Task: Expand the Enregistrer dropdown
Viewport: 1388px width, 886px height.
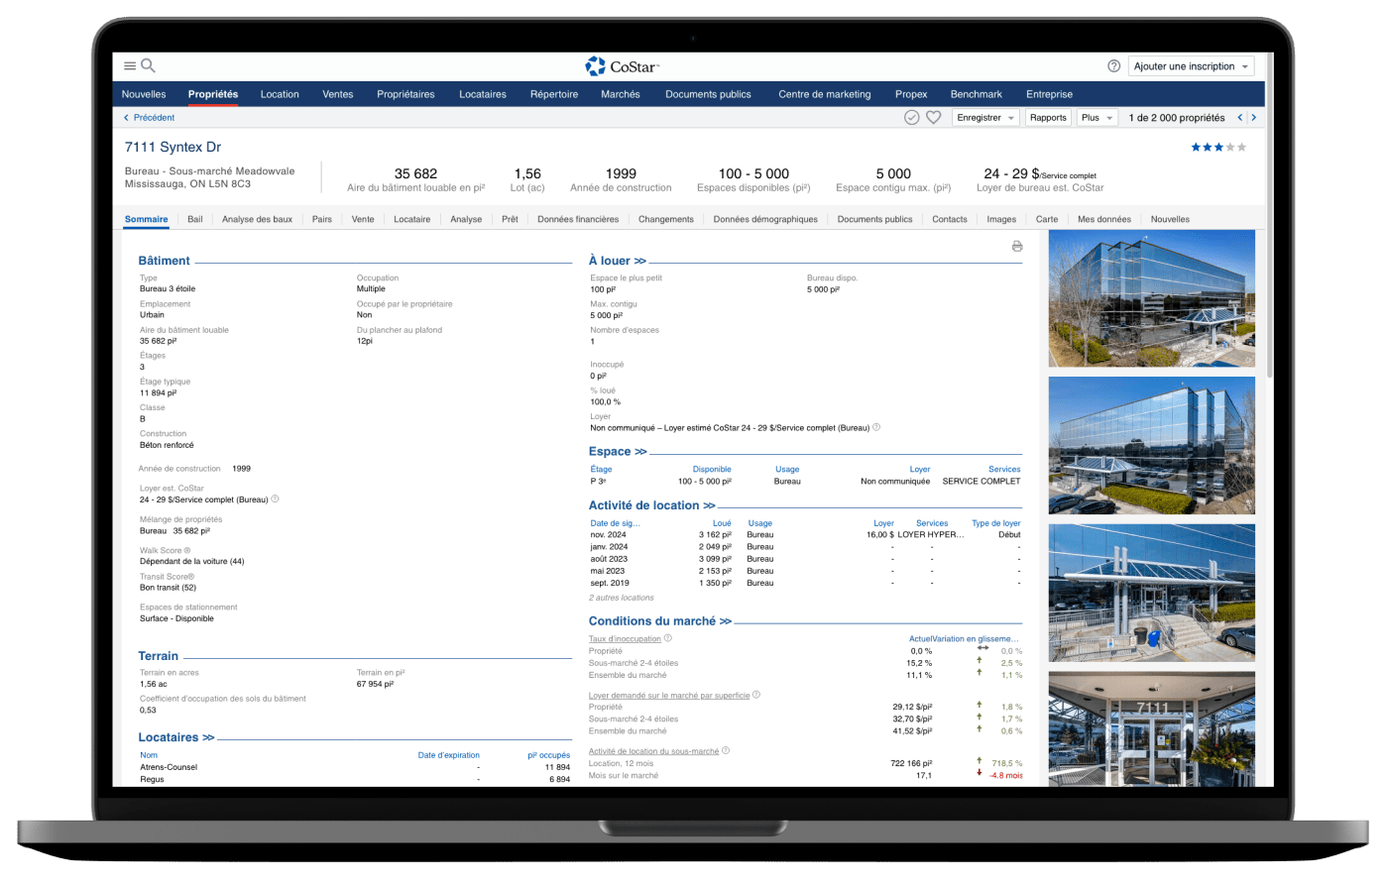Action: [x=985, y=118]
